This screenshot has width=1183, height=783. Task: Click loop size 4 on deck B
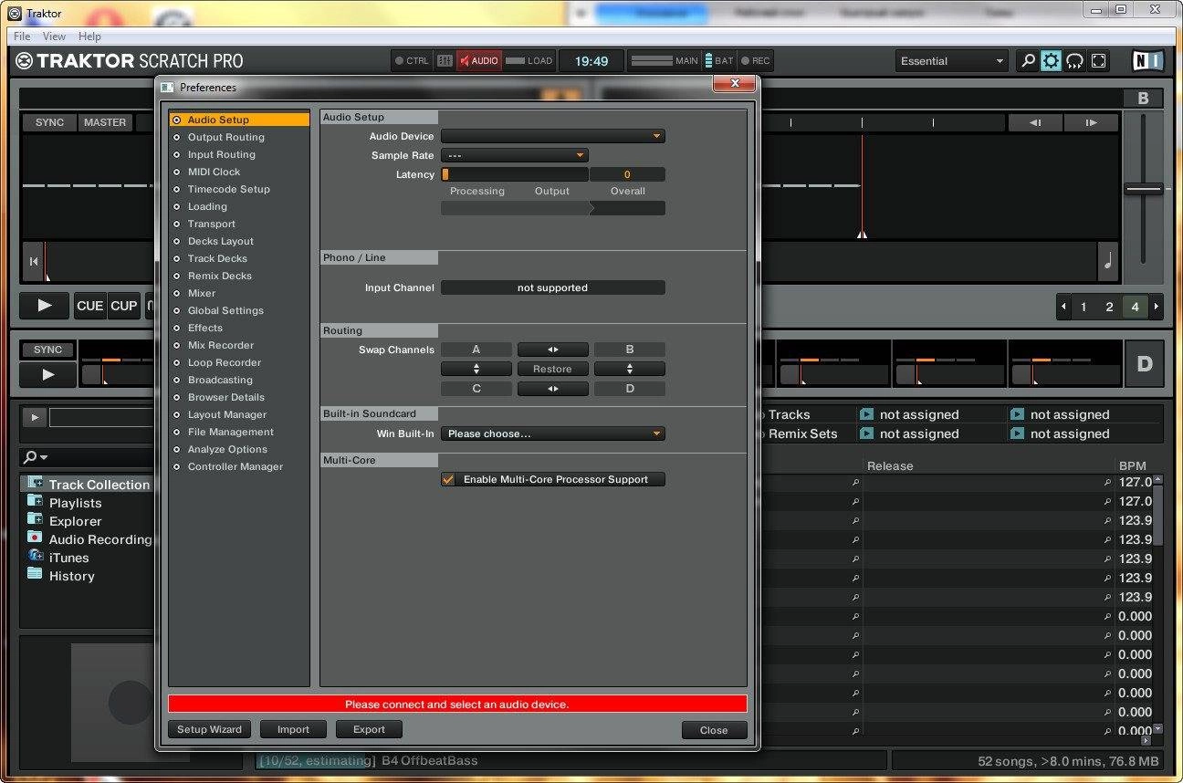tap(1135, 307)
